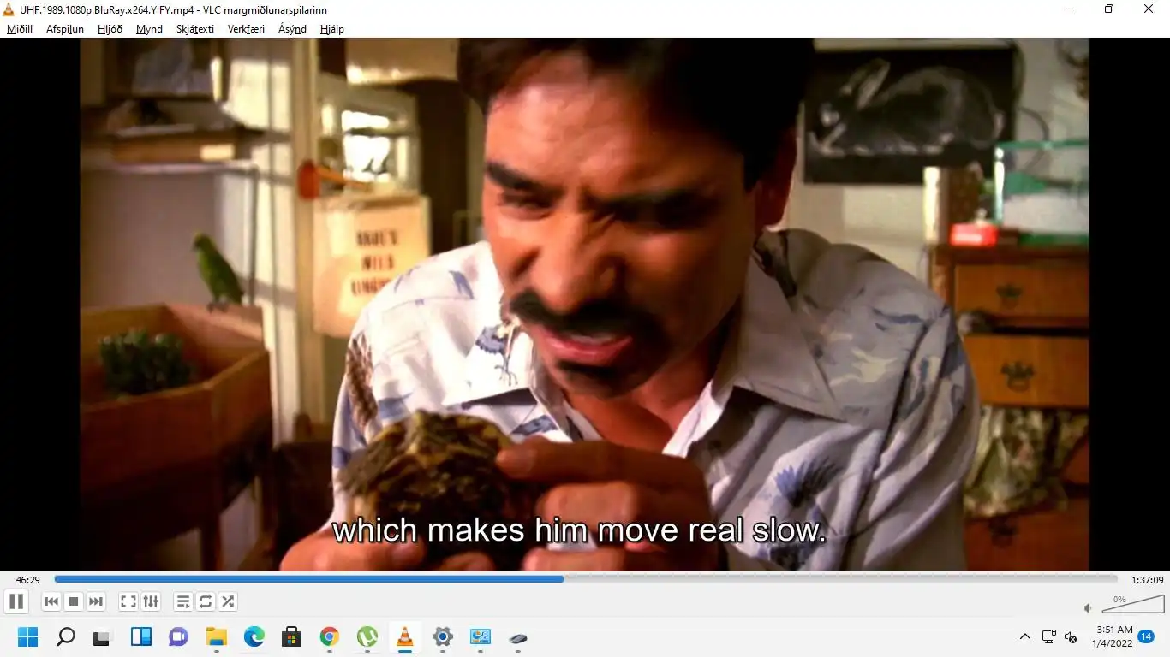Stop playback with the square button
This screenshot has width=1170, height=657.
coord(74,601)
